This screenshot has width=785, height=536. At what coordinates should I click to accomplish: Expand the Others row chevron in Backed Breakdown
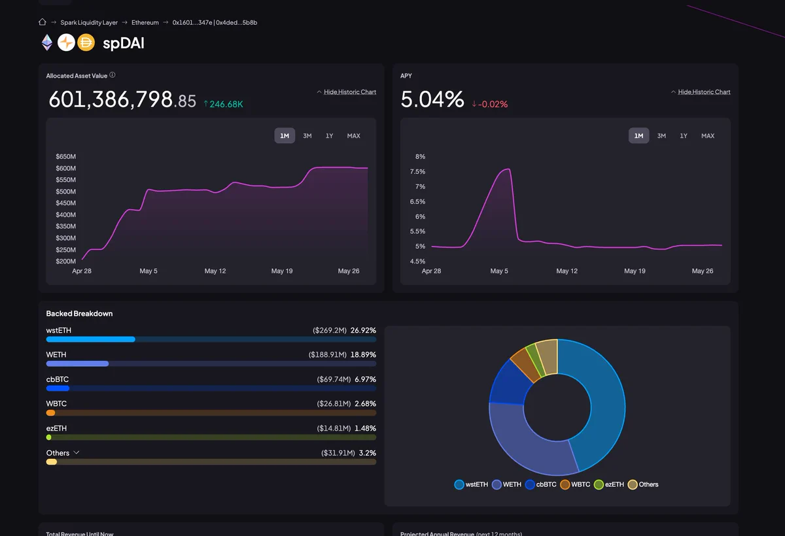tap(77, 452)
